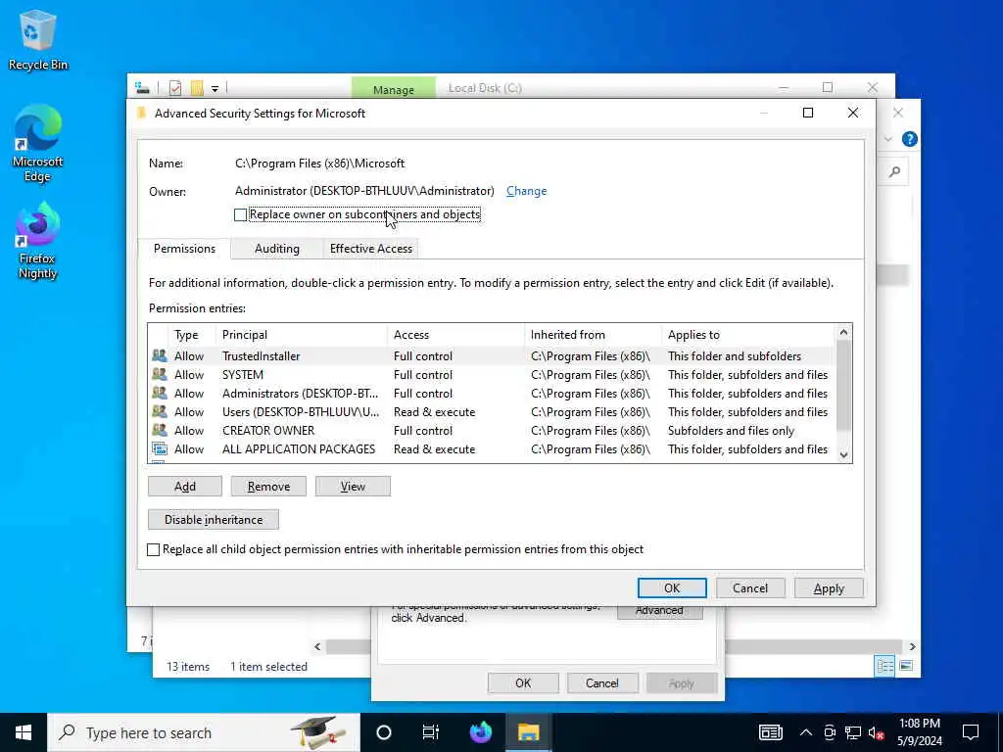Open Task View on the taskbar
Screen dimensions: 1003x752
[431, 732]
